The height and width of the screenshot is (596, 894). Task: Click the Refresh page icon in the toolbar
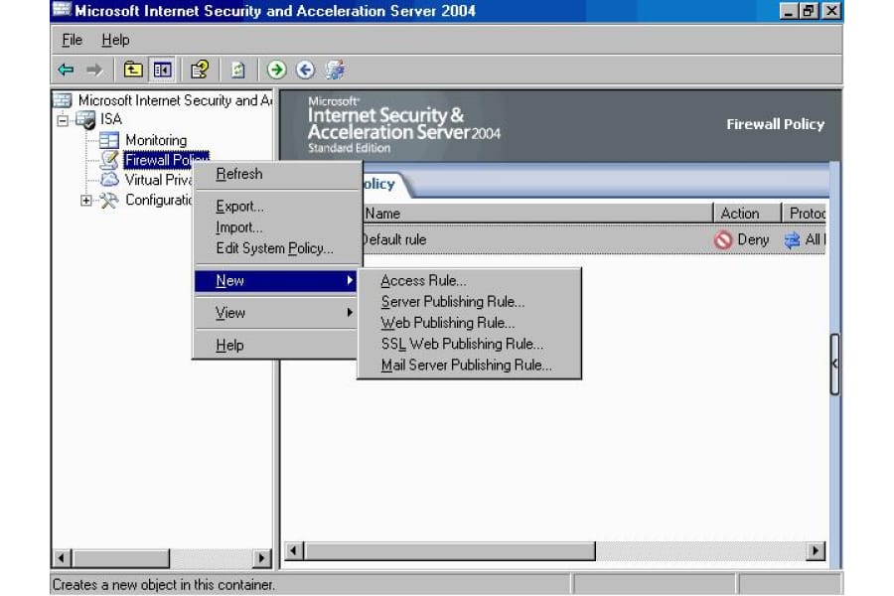237,70
